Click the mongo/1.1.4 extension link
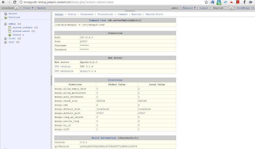Screen dimensions: 255x149 88,71
